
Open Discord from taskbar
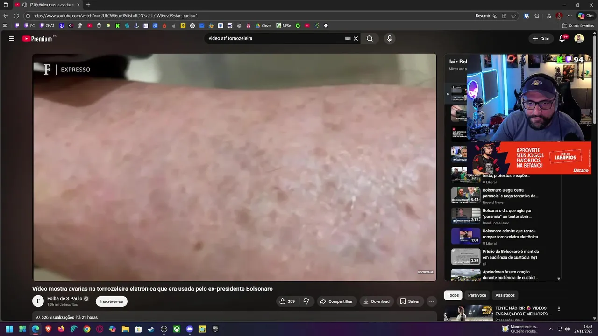click(190, 329)
